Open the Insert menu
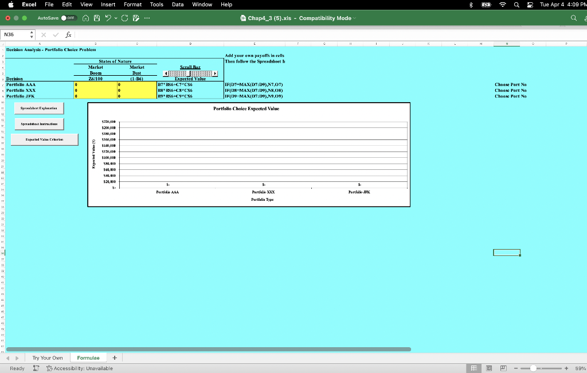This screenshot has width=587, height=373. click(108, 5)
